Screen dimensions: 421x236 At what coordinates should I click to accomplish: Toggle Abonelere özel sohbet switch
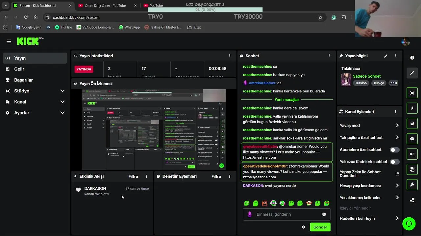click(394, 150)
